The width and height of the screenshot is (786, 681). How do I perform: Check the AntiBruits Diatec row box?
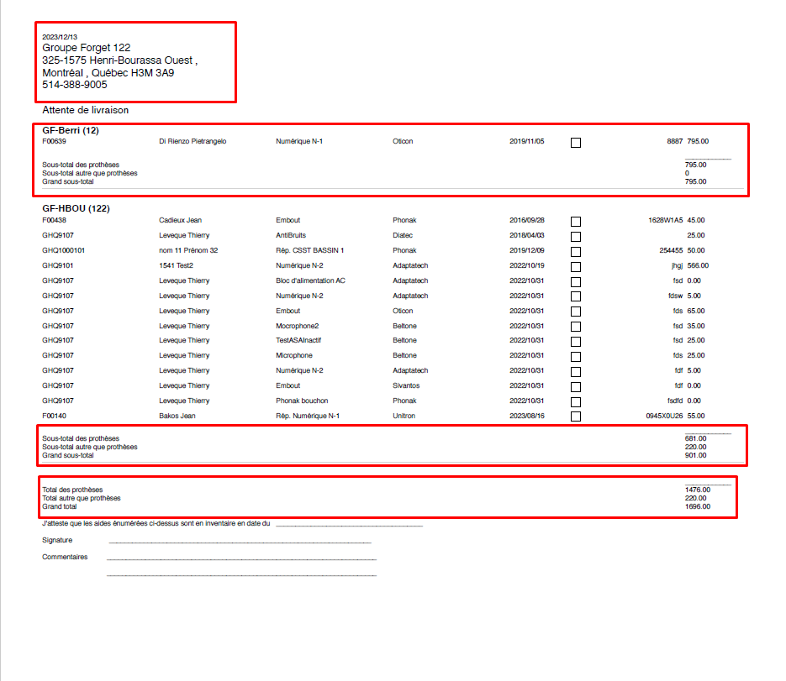point(576,237)
